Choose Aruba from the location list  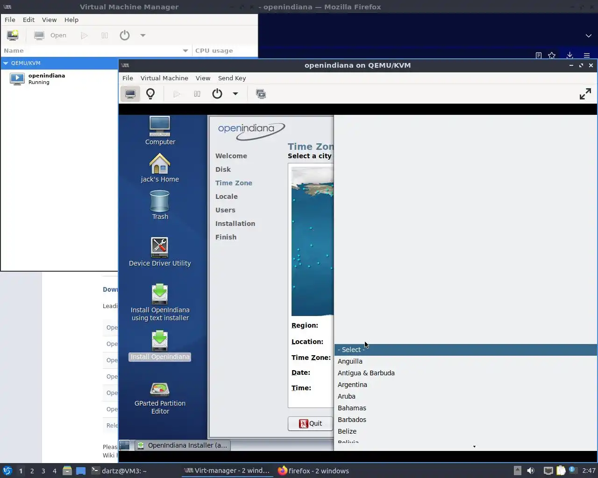[x=465, y=396]
